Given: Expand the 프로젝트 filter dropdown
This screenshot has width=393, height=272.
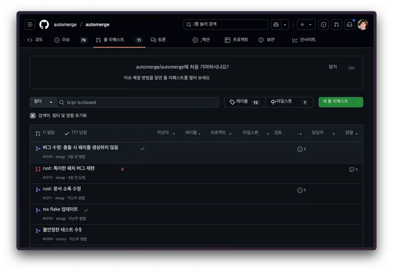Looking at the screenshot, I should pyautogui.click(x=221, y=133).
